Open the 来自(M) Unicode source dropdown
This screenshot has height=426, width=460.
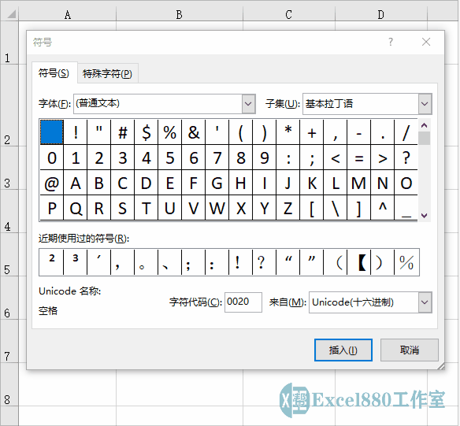pos(425,302)
